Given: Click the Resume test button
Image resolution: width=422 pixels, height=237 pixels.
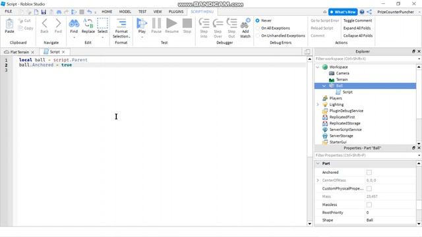Looking at the screenshot, I should 171,24.
